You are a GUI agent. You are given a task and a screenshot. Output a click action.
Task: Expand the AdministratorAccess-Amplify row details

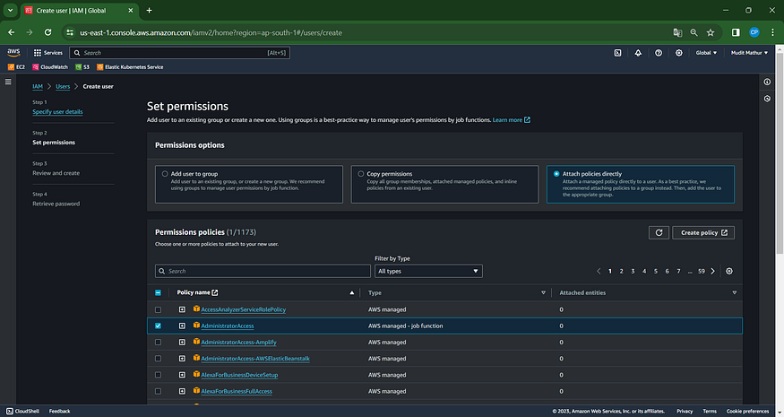pyautogui.click(x=182, y=343)
